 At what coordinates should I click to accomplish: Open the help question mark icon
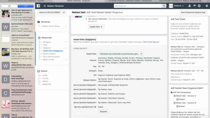click(x=207, y=6)
